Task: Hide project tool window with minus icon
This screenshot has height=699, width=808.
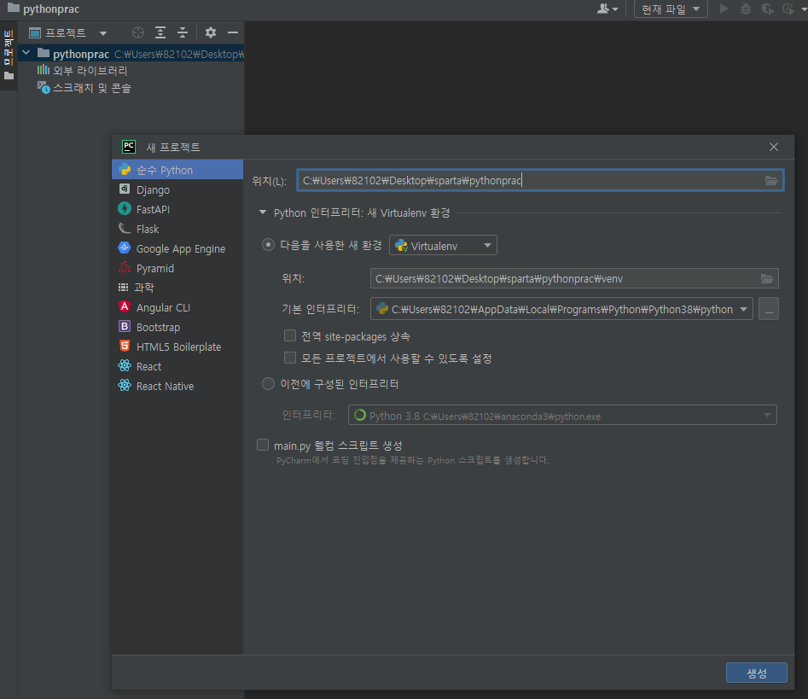Action: [x=233, y=32]
